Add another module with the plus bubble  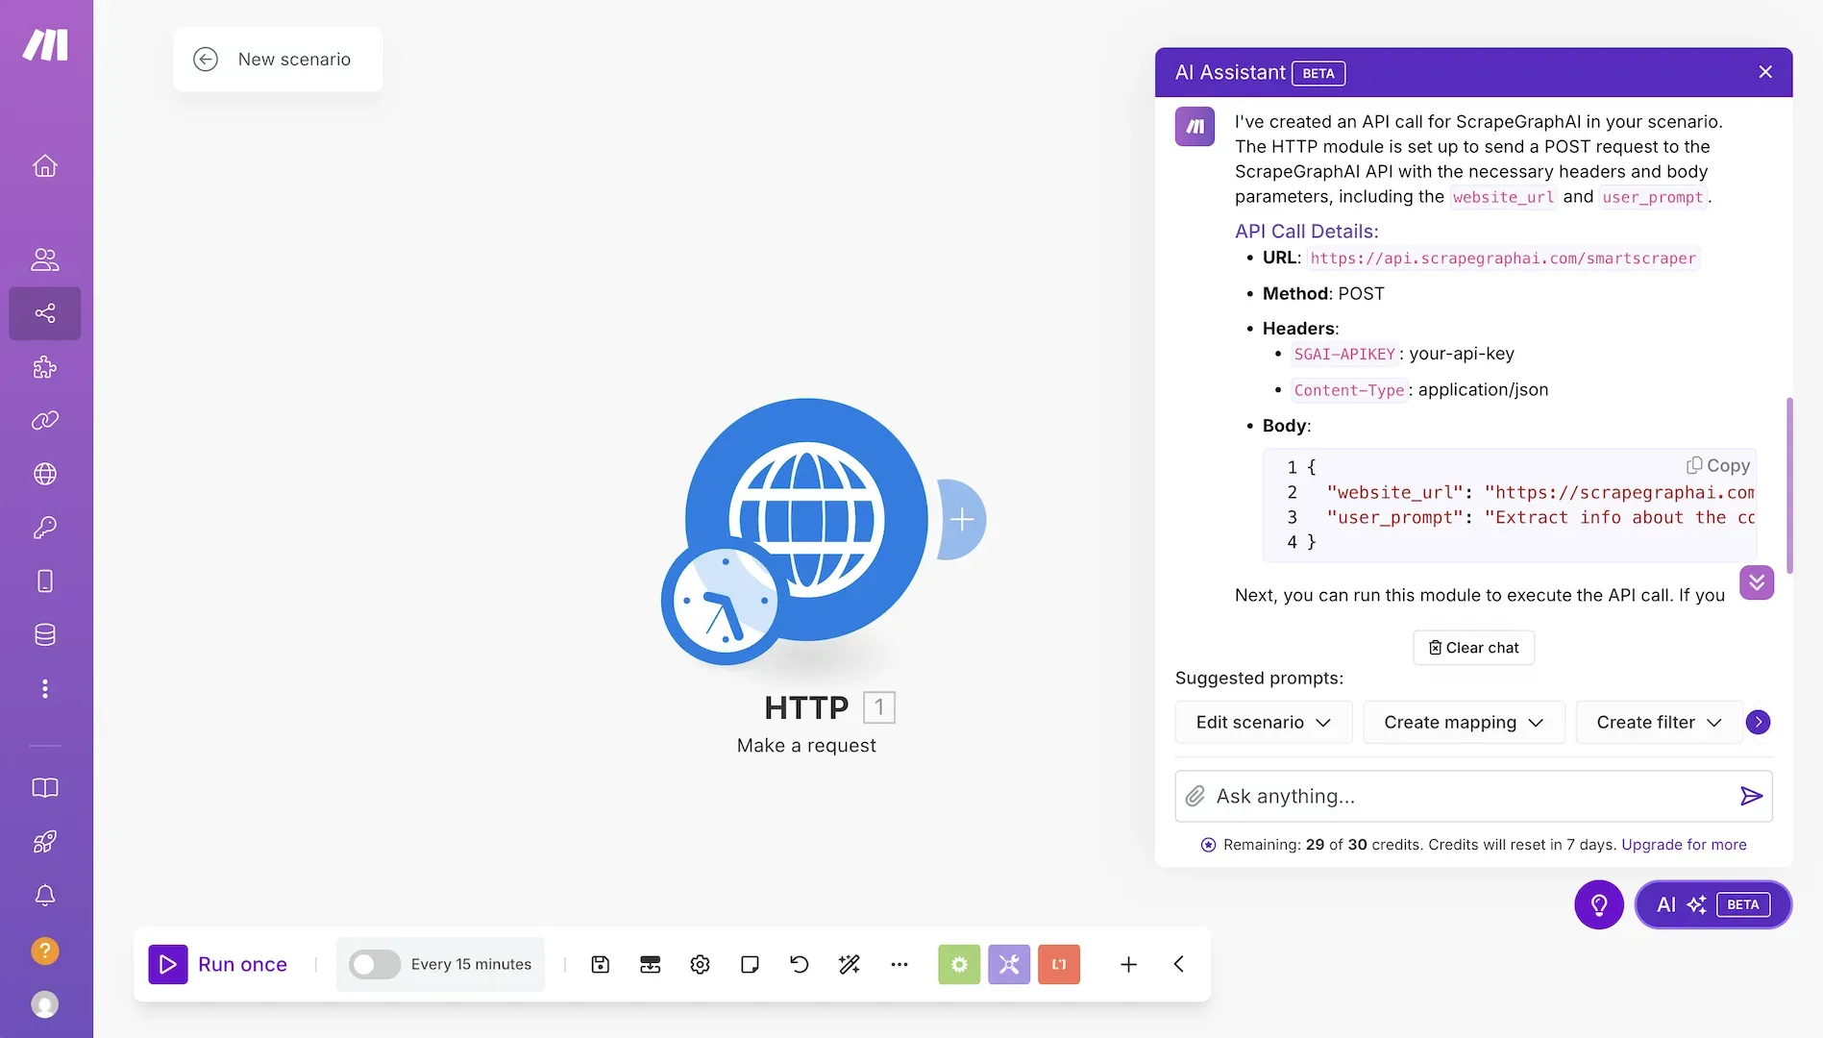tap(962, 520)
